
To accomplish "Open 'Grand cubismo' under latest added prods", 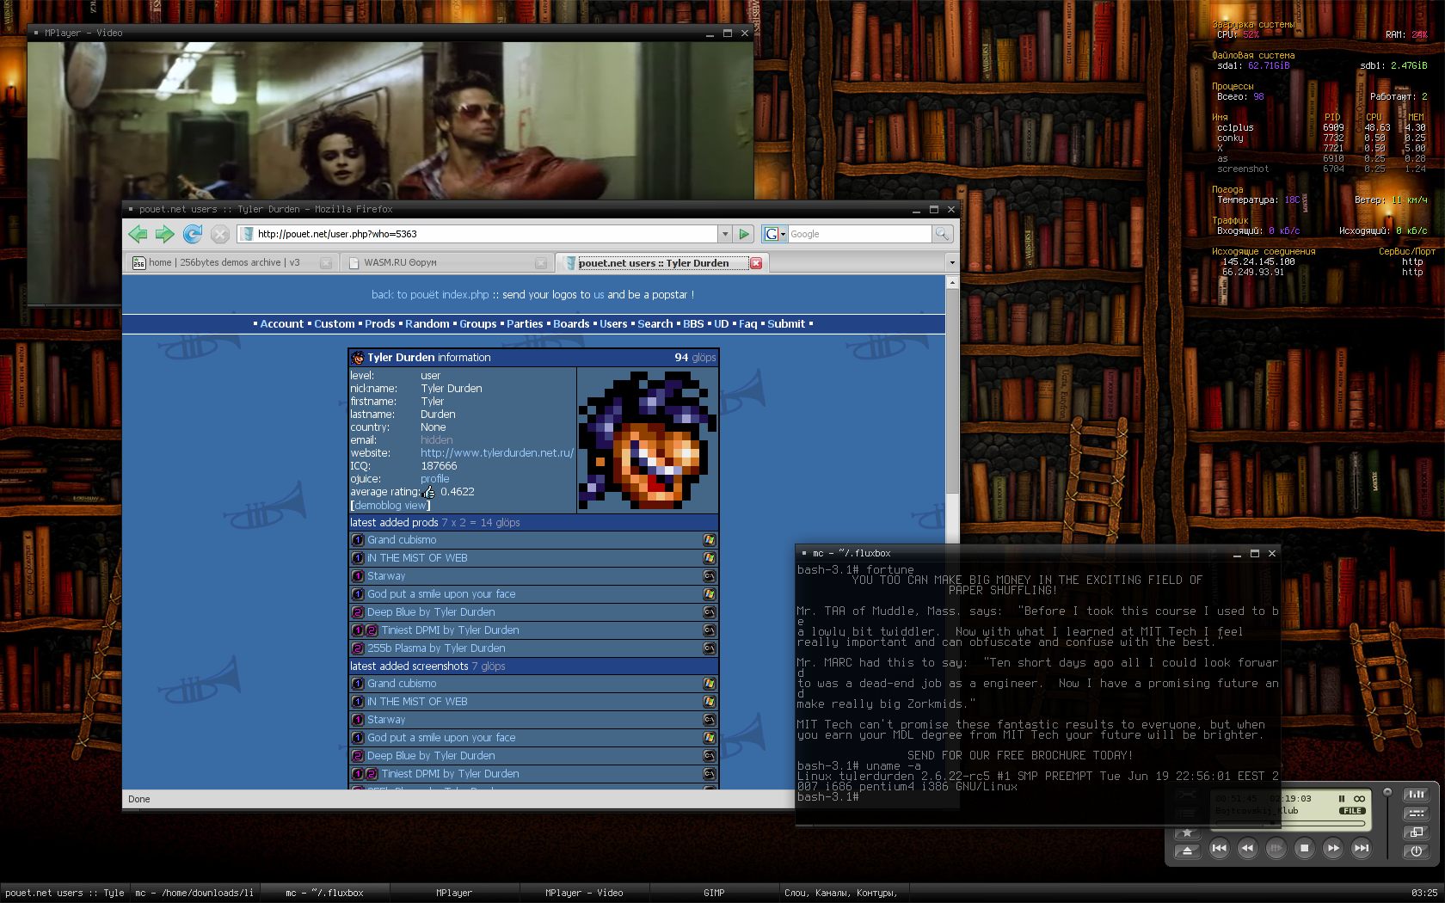I will pyautogui.click(x=402, y=540).
